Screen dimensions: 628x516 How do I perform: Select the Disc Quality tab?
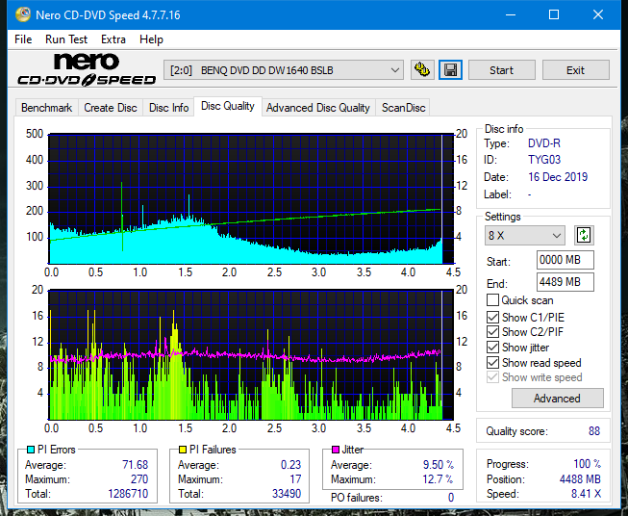[x=228, y=106]
